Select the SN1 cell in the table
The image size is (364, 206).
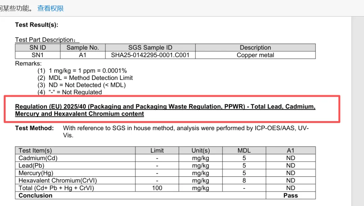tap(37, 55)
